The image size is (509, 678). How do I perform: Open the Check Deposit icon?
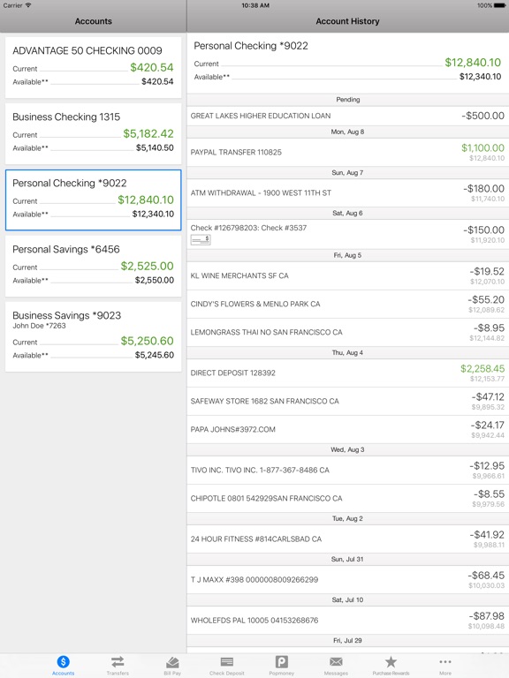(227, 661)
